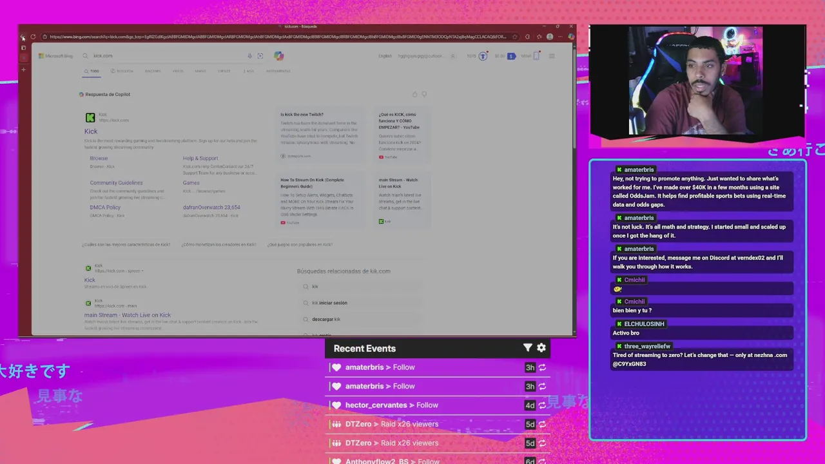Click the Bing account profile icon
Screen dimensions: 825x464
(x=453, y=56)
